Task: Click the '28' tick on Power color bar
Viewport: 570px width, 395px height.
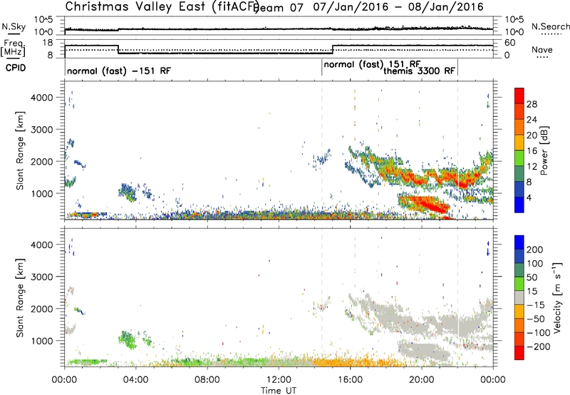Action: coord(532,104)
